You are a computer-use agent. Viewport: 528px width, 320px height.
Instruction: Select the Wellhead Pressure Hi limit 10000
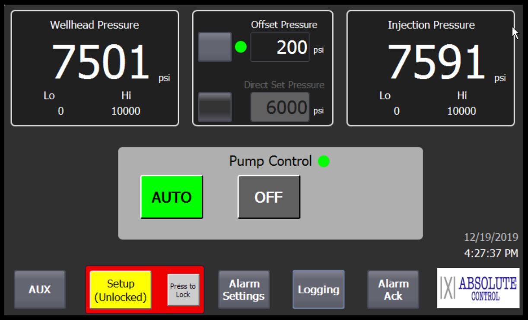[x=125, y=111]
